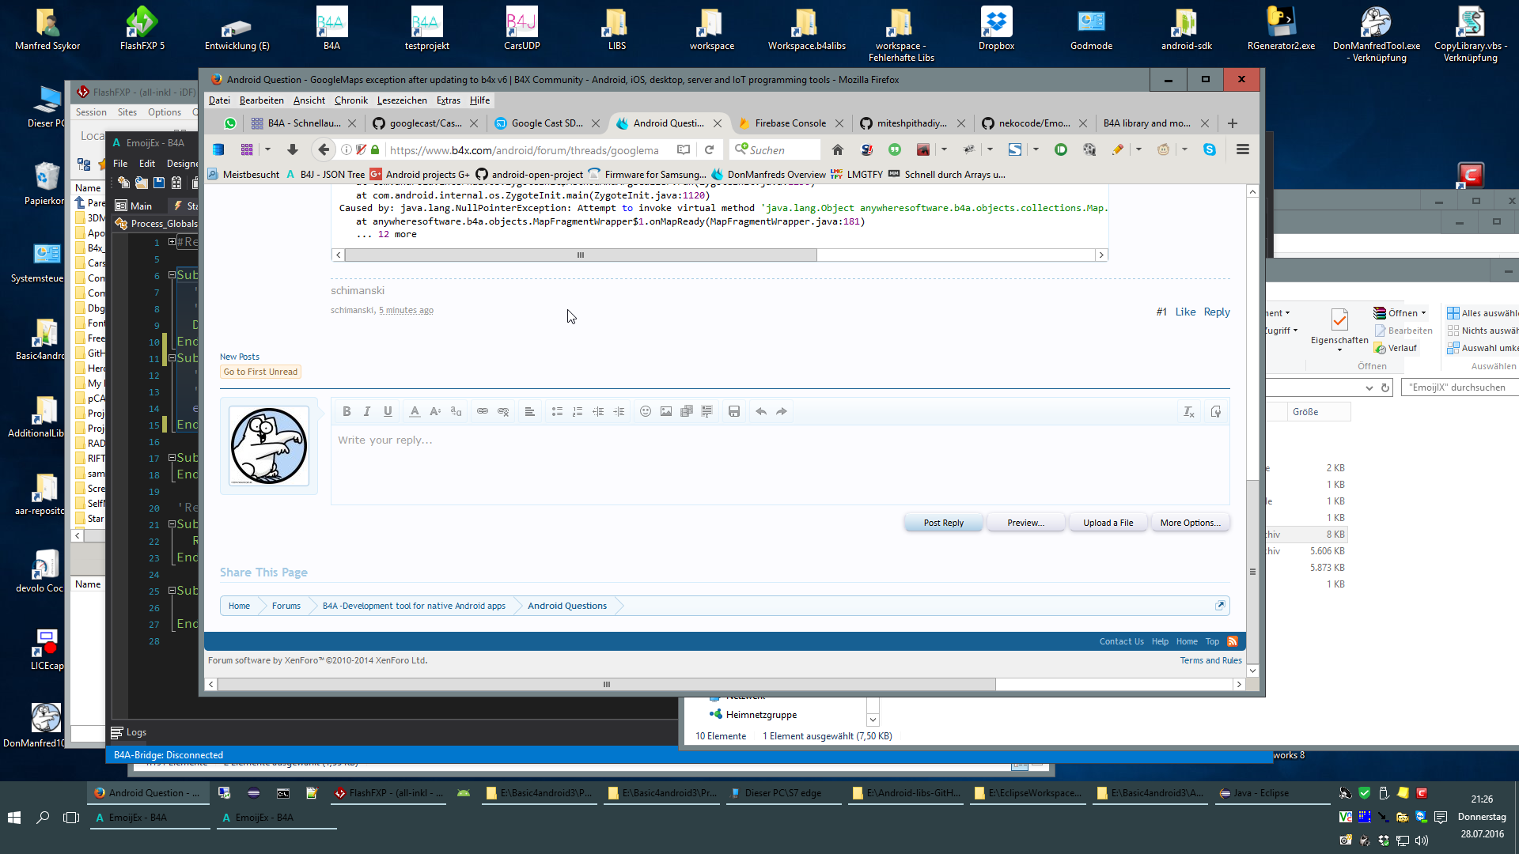Viewport: 1519px width, 854px height.
Task: Click the code block horizontal scrollbar
Action: pyautogui.click(x=580, y=255)
